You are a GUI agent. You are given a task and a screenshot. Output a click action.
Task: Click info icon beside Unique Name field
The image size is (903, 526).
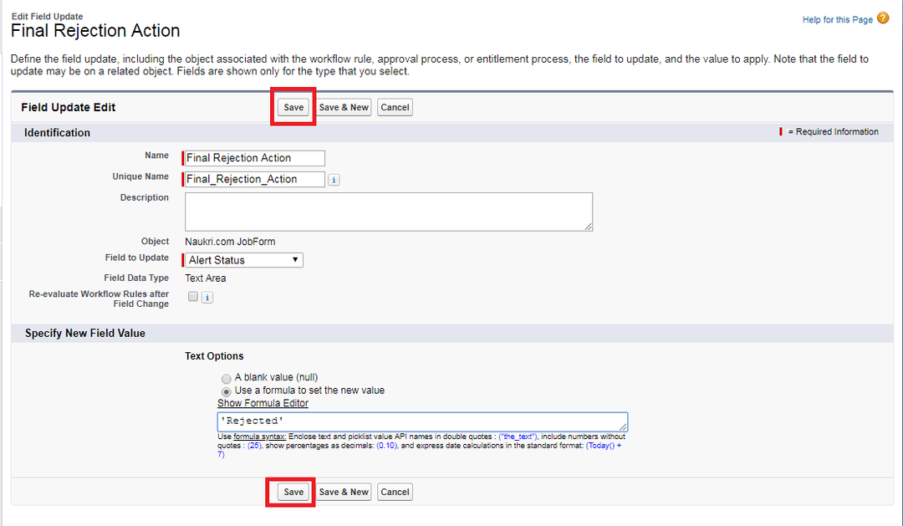(334, 180)
